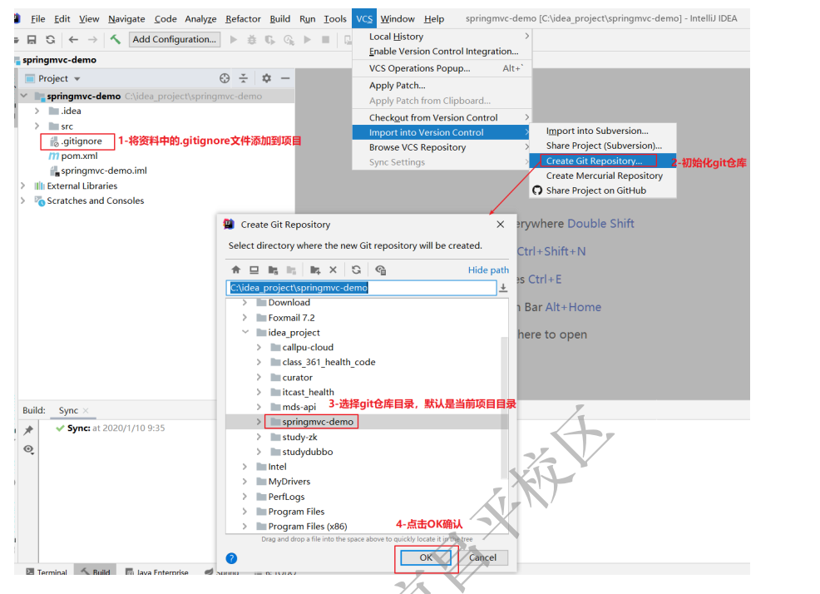Screen dimensions: 820x594
Task: Open Local History submenu
Action: coord(442,37)
